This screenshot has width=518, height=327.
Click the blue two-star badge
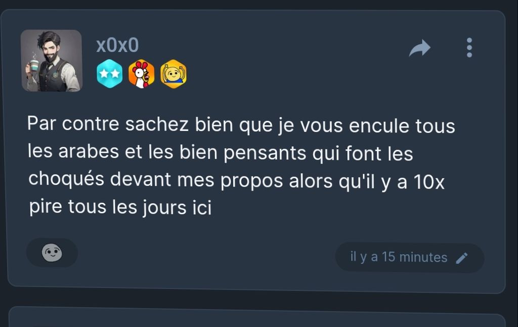(109, 74)
